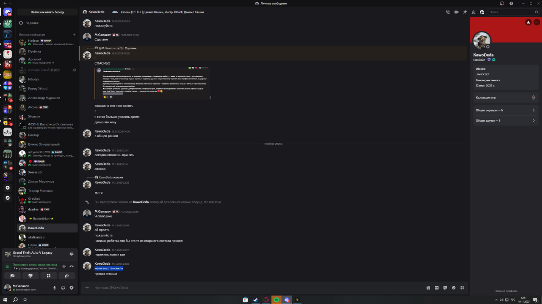Open the activities button in the voice panel
Screen dimensions: 542x304
point(49,276)
